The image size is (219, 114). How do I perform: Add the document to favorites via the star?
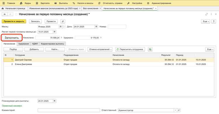pos(16,14)
